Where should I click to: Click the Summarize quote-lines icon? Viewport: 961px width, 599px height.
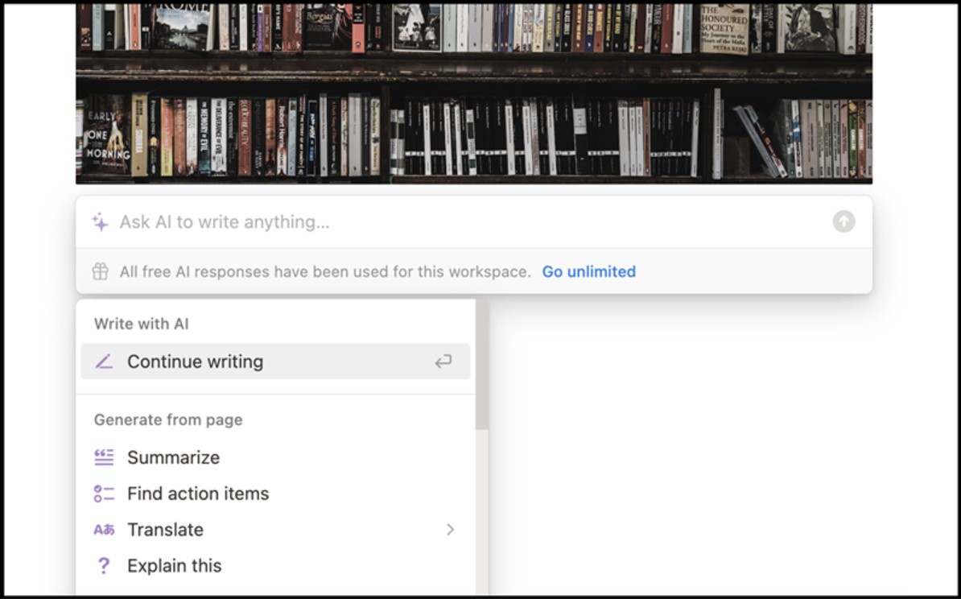click(104, 457)
